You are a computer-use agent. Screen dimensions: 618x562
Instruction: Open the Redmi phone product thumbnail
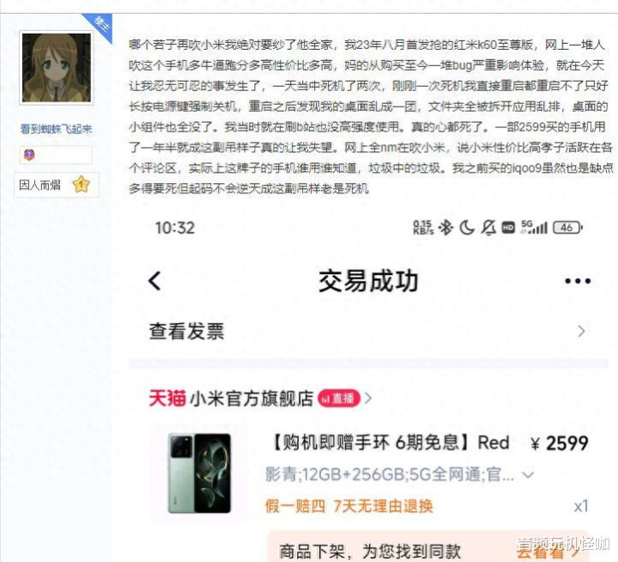click(x=199, y=473)
